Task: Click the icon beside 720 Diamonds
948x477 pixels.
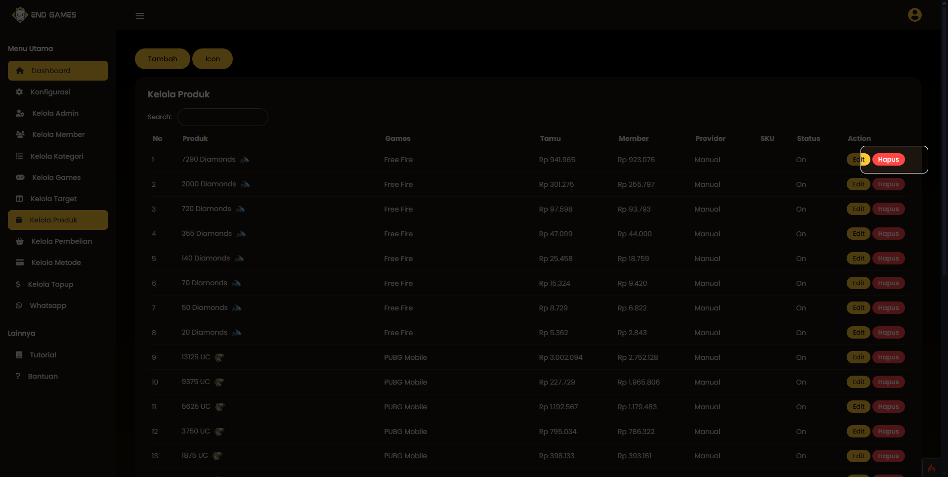Action: [240, 209]
